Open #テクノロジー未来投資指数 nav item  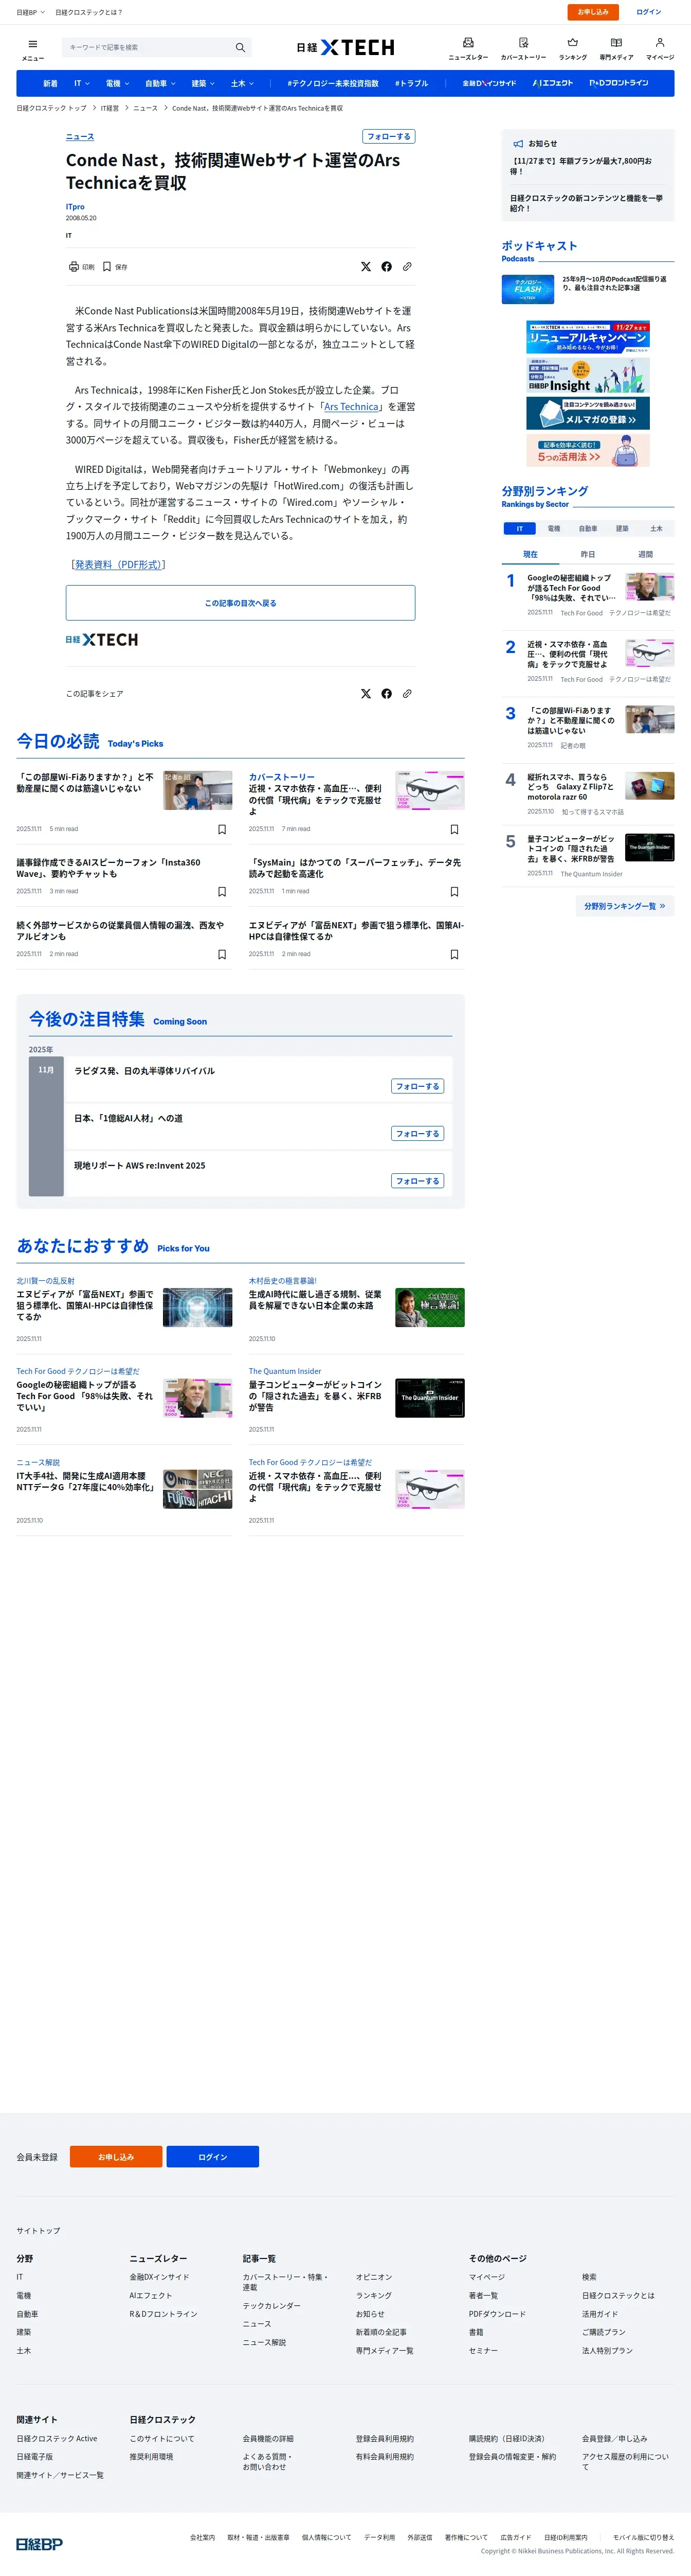(x=333, y=83)
